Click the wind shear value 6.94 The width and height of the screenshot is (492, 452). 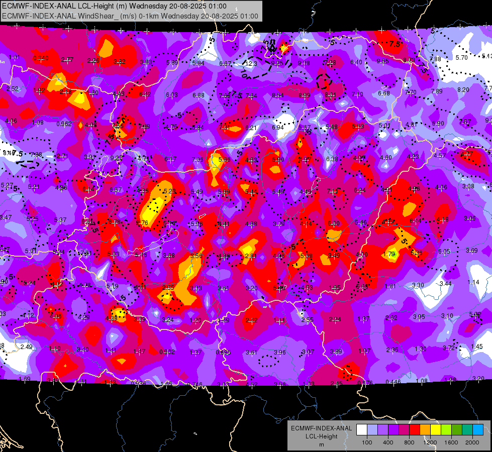[278, 128]
